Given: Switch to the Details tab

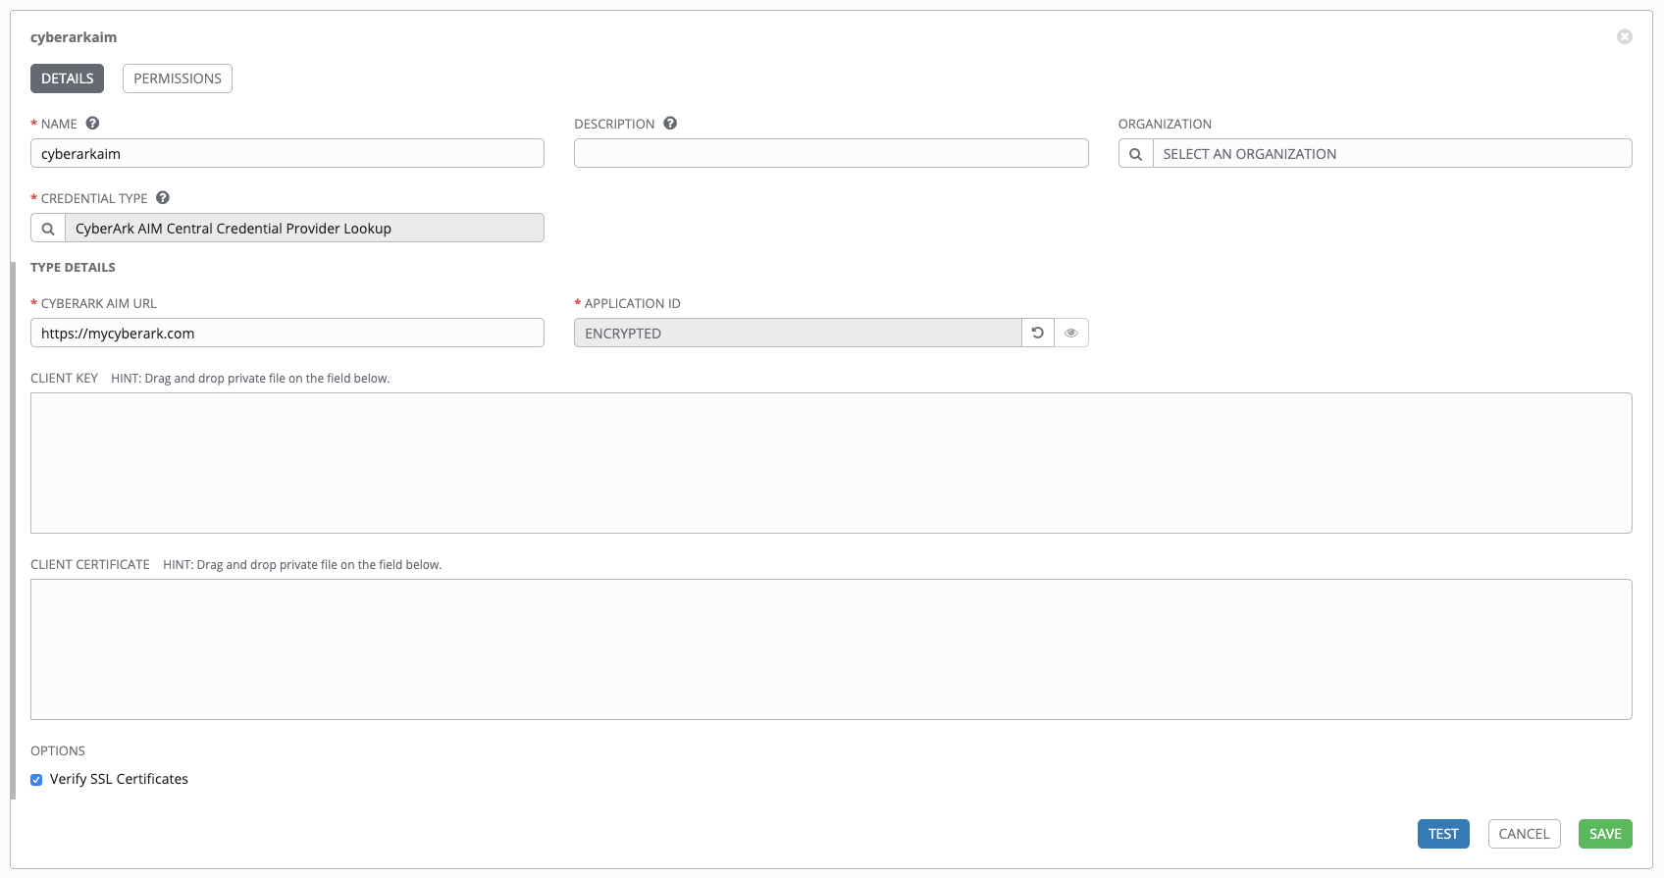Looking at the screenshot, I should (68, 78).
